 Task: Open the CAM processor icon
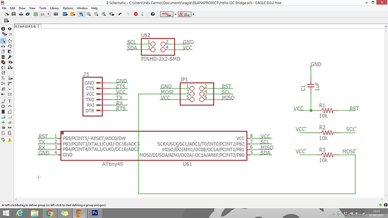point(28,14)
